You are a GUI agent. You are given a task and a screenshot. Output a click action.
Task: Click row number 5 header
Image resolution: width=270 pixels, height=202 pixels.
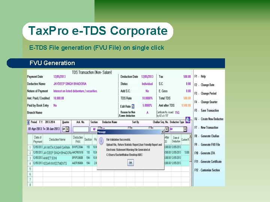[x=30, y=169]
